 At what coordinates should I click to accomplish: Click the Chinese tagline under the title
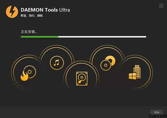click(32, 16)
